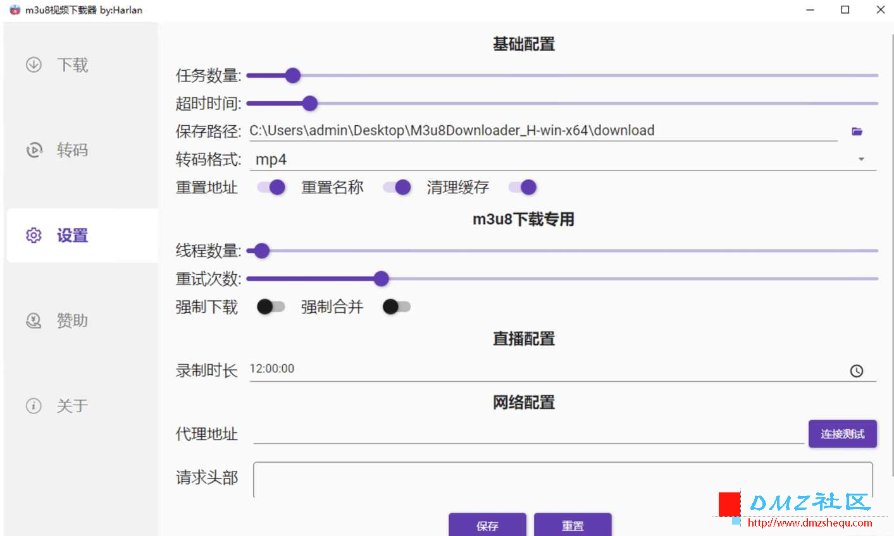Click the about (关于) info icon

(x=34, y=406)
